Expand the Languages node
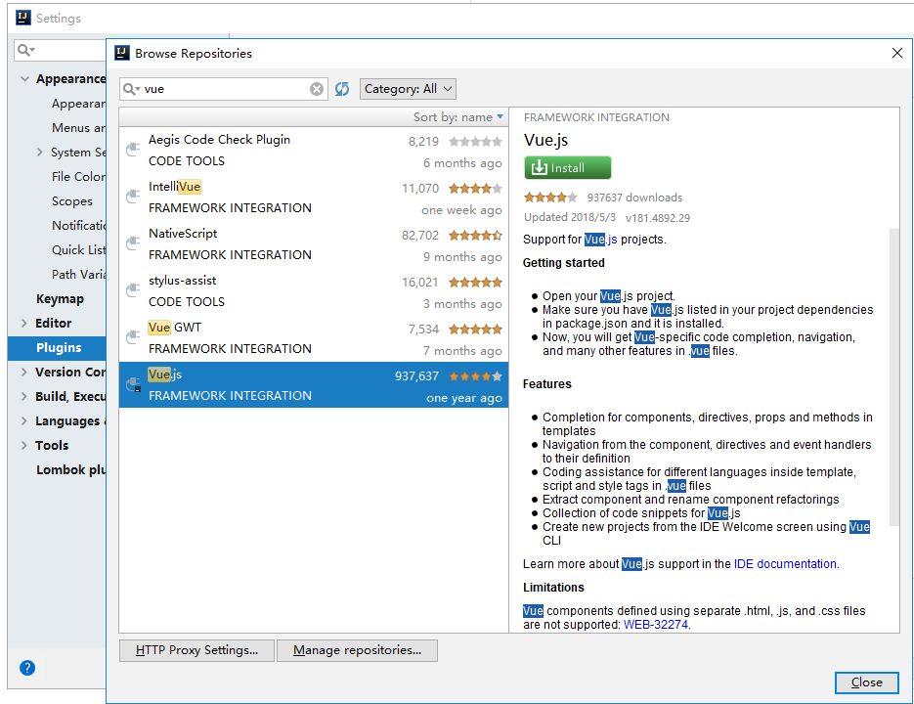 [x=23, y=421]
